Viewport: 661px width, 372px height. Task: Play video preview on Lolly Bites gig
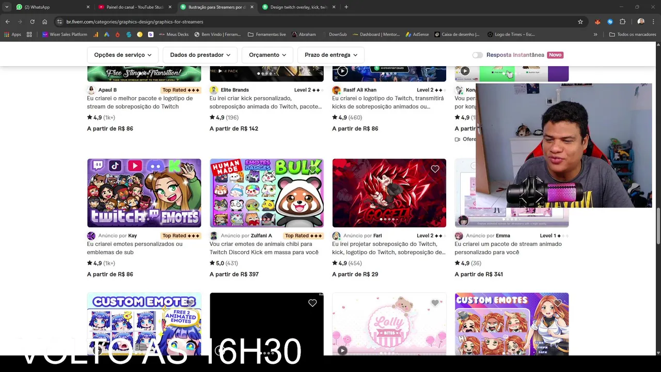342,350
